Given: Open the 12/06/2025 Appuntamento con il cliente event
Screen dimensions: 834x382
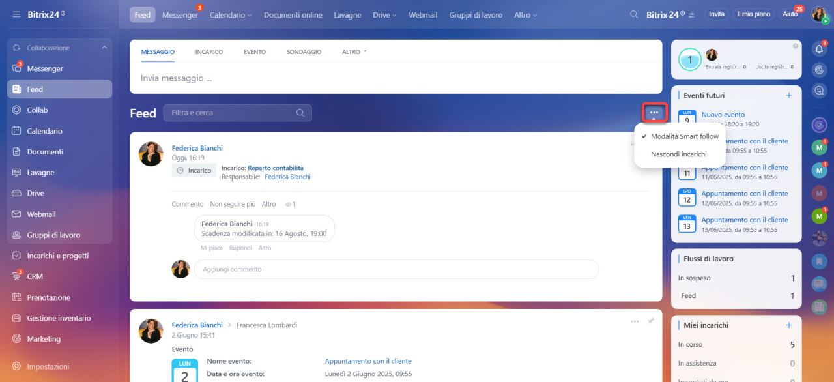Looking at the screenshot, I should 745,194.
